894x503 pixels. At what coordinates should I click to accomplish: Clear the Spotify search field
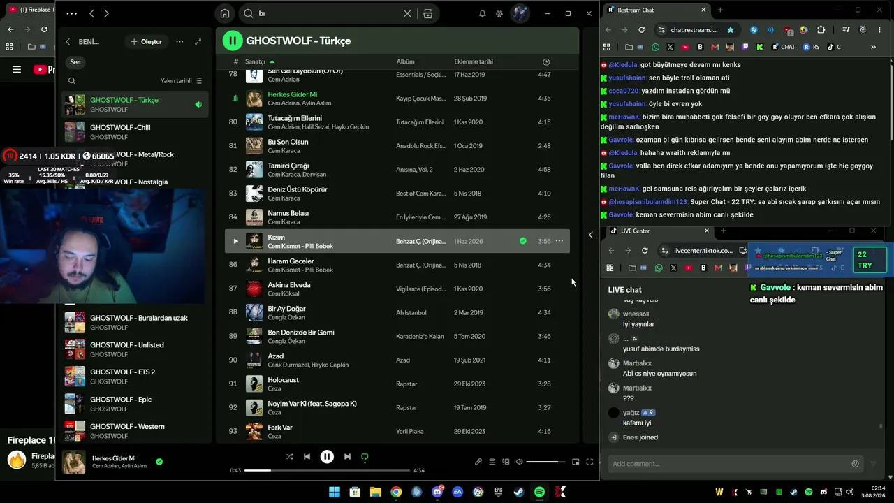point(407,13)
